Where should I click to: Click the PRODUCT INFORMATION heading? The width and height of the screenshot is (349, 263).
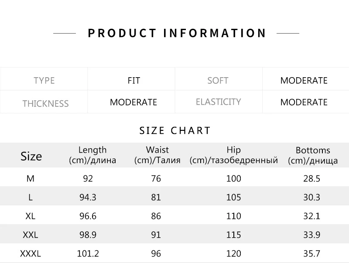tap(177, 33)
